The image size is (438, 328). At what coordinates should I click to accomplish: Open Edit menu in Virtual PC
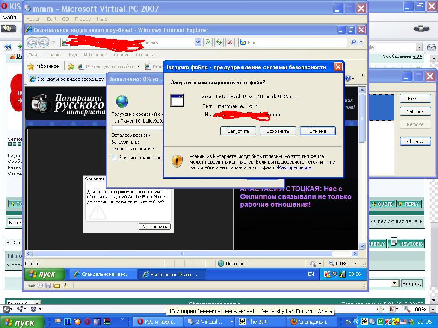point(52,19)
